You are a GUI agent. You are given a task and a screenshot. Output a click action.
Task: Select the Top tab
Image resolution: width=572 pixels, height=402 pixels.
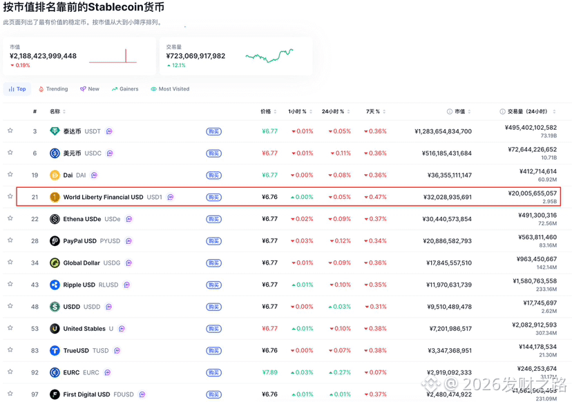point(17,89)
